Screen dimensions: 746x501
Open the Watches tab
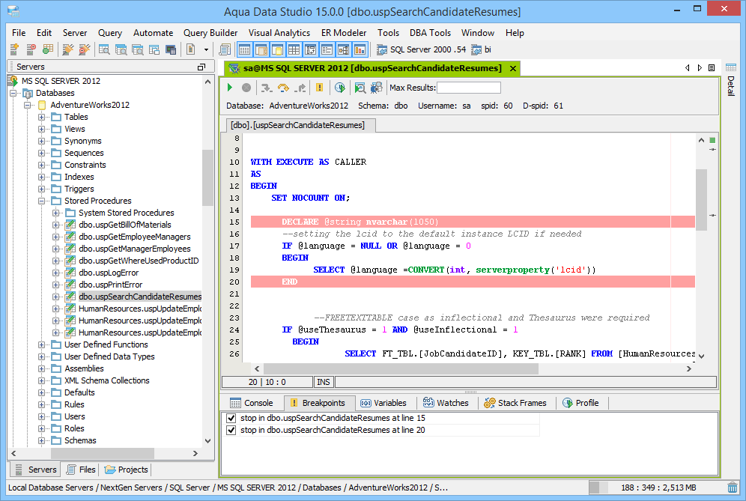point(446,403)
